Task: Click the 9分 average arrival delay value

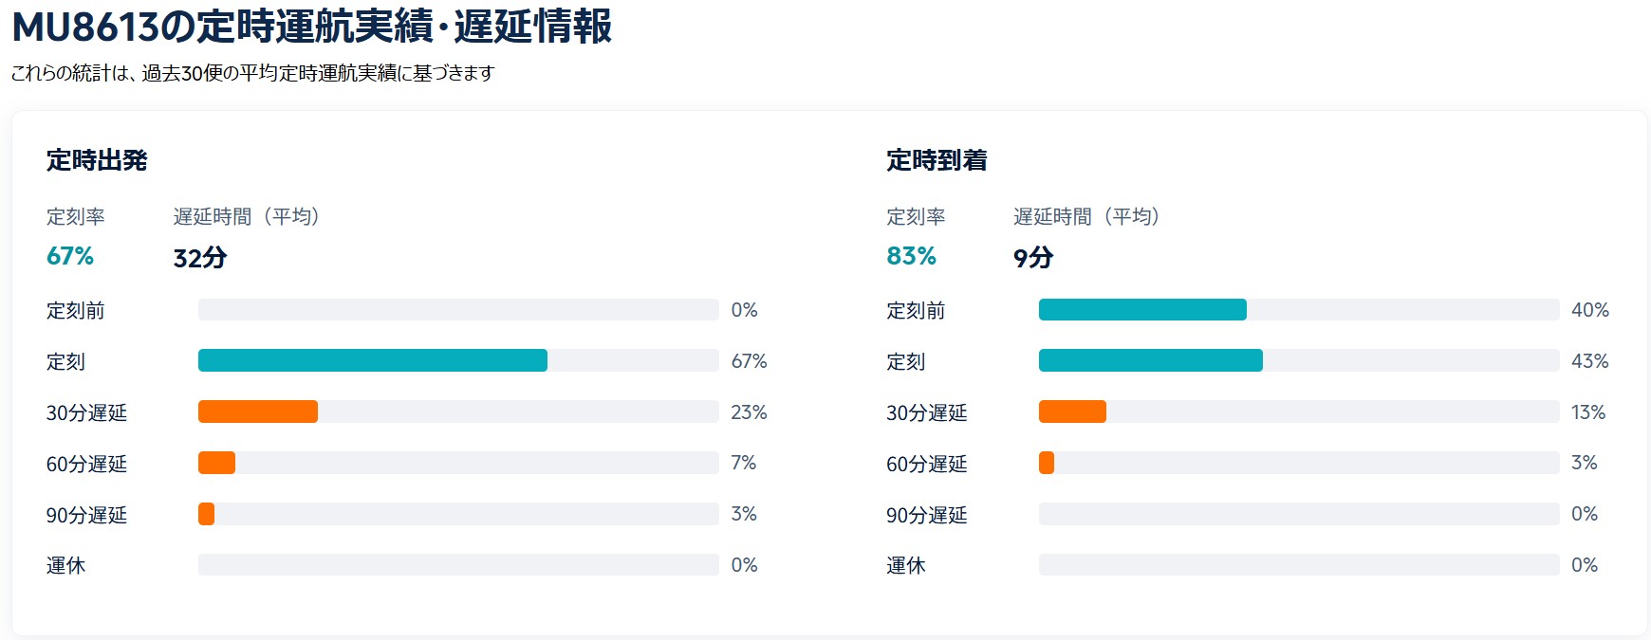Action: coord(1033,257)
